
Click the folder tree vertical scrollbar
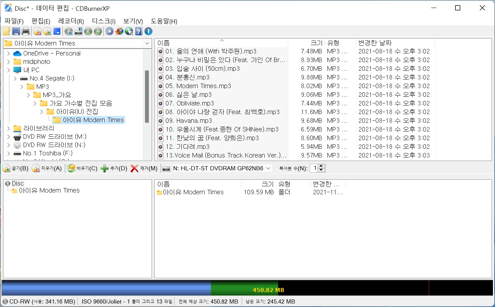pos(147,96)
